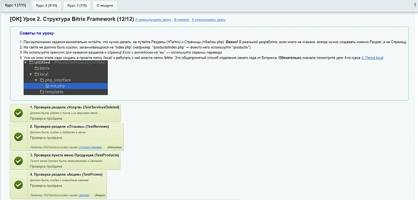
Task: Click 'Проверка пройдена' in the TestServicesDeleted card
Action: (x=46, y=119)
